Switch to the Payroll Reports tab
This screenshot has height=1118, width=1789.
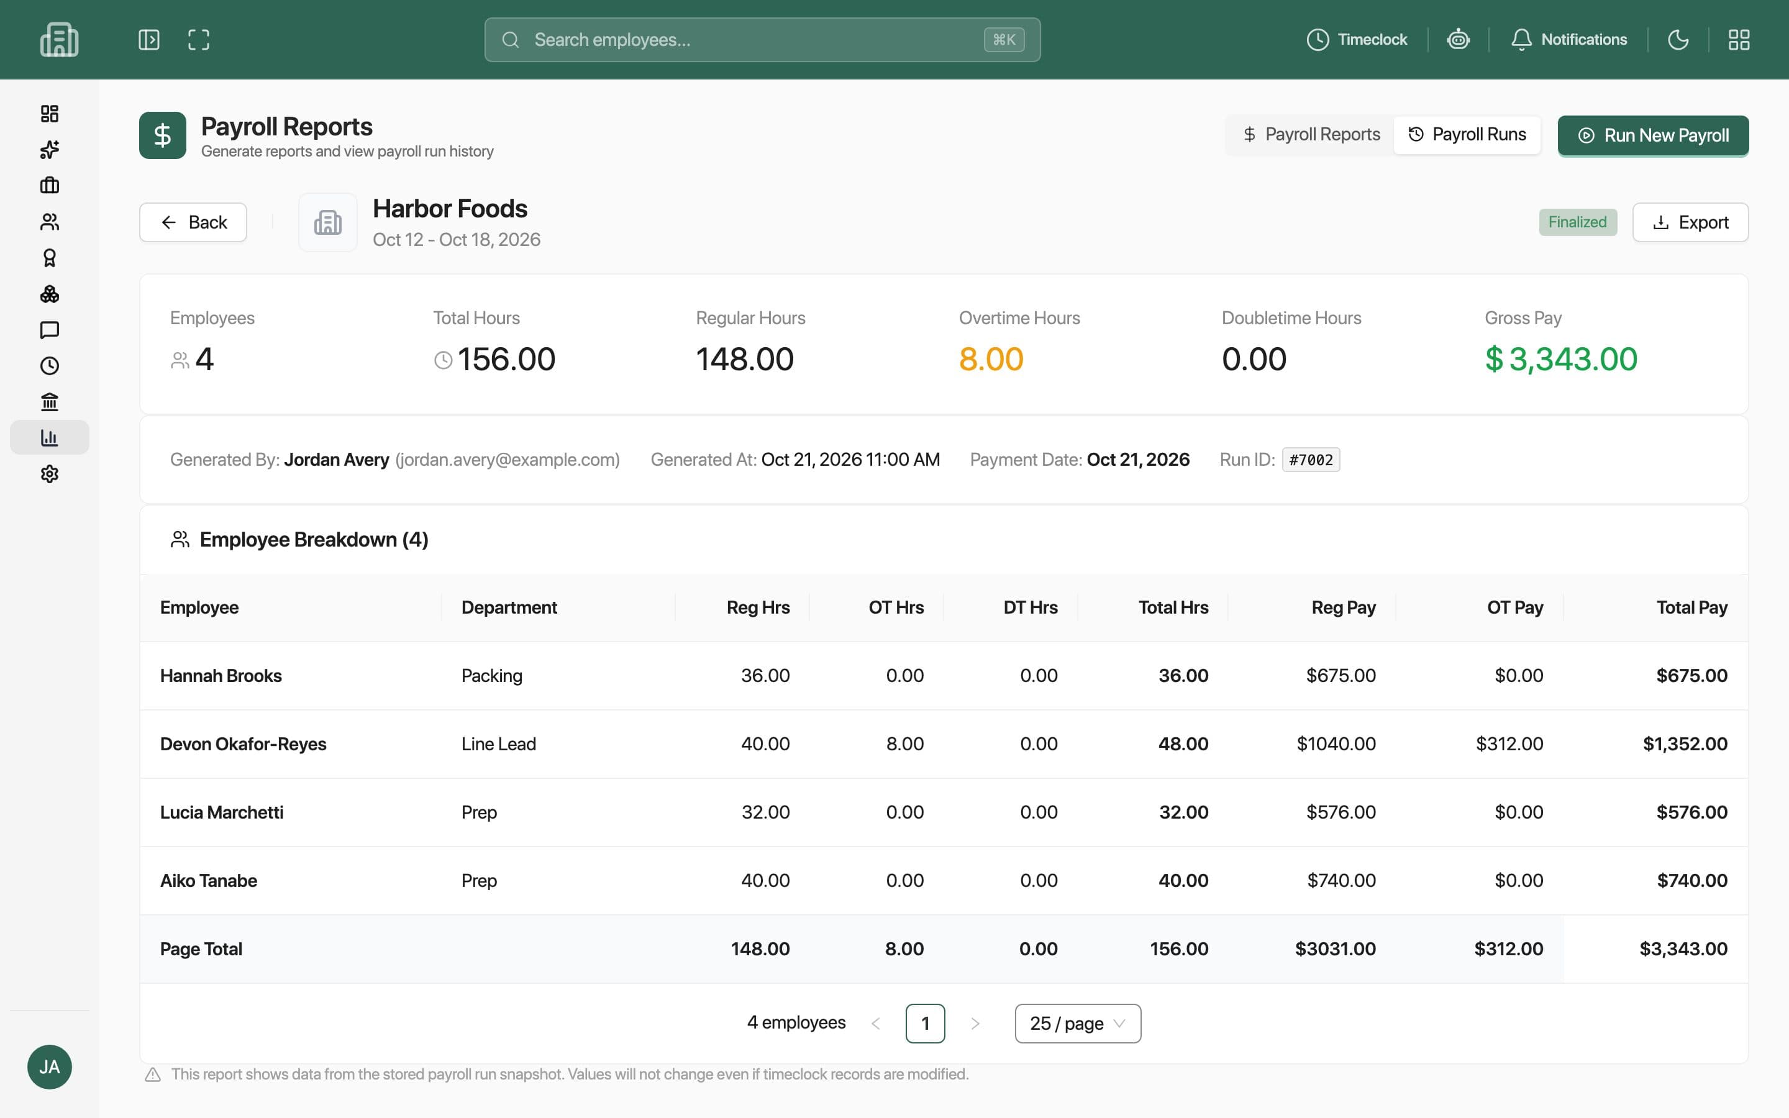pyautogui.click(x=1311, y=135)
